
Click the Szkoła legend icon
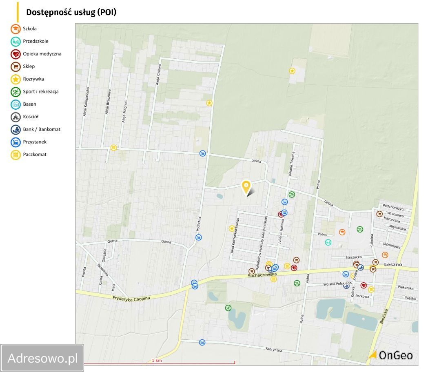click(16, 29)
